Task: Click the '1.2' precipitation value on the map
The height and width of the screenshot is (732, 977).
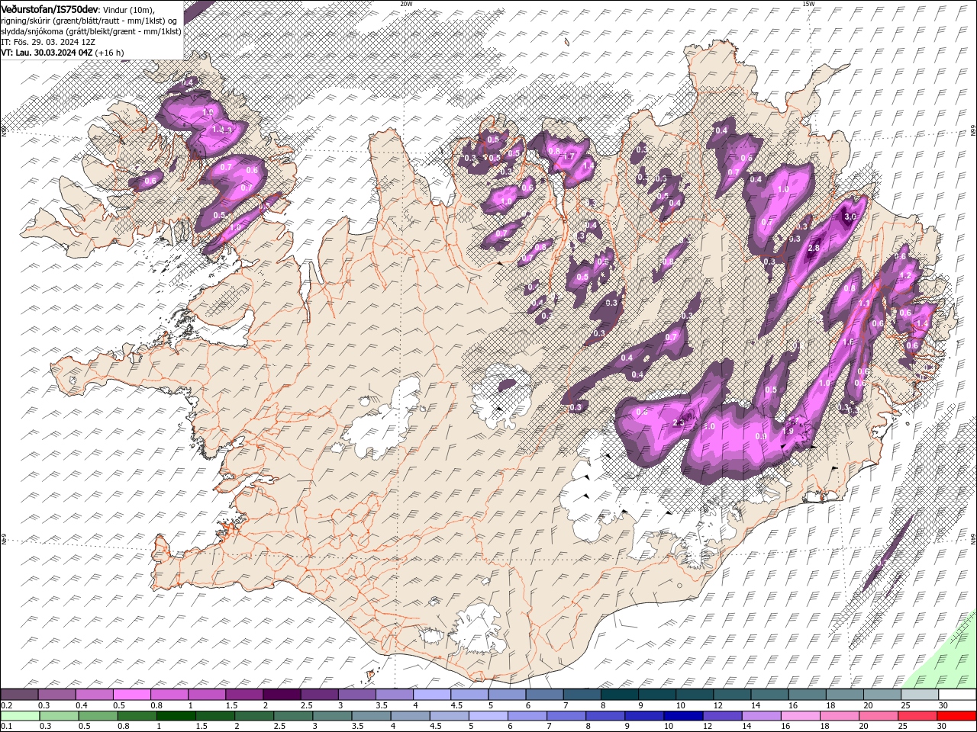Action: click(906, 275)
